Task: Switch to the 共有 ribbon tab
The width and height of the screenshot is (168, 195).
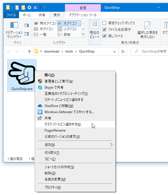Action: pyautogui.click(x=42, y=15)
